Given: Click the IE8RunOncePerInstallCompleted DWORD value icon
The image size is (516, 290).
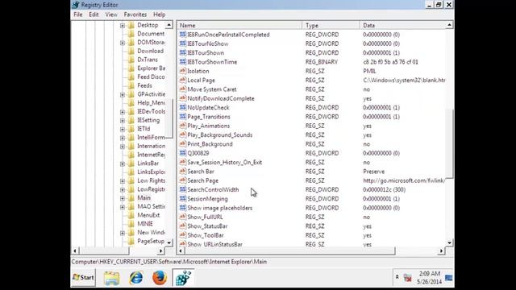Looking at the screenshot, I should [x=183, y=35].
